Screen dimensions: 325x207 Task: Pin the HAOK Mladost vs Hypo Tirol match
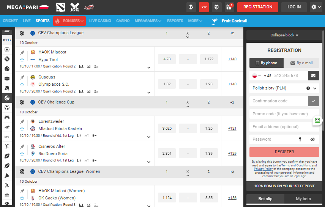(x=22, y=52)
